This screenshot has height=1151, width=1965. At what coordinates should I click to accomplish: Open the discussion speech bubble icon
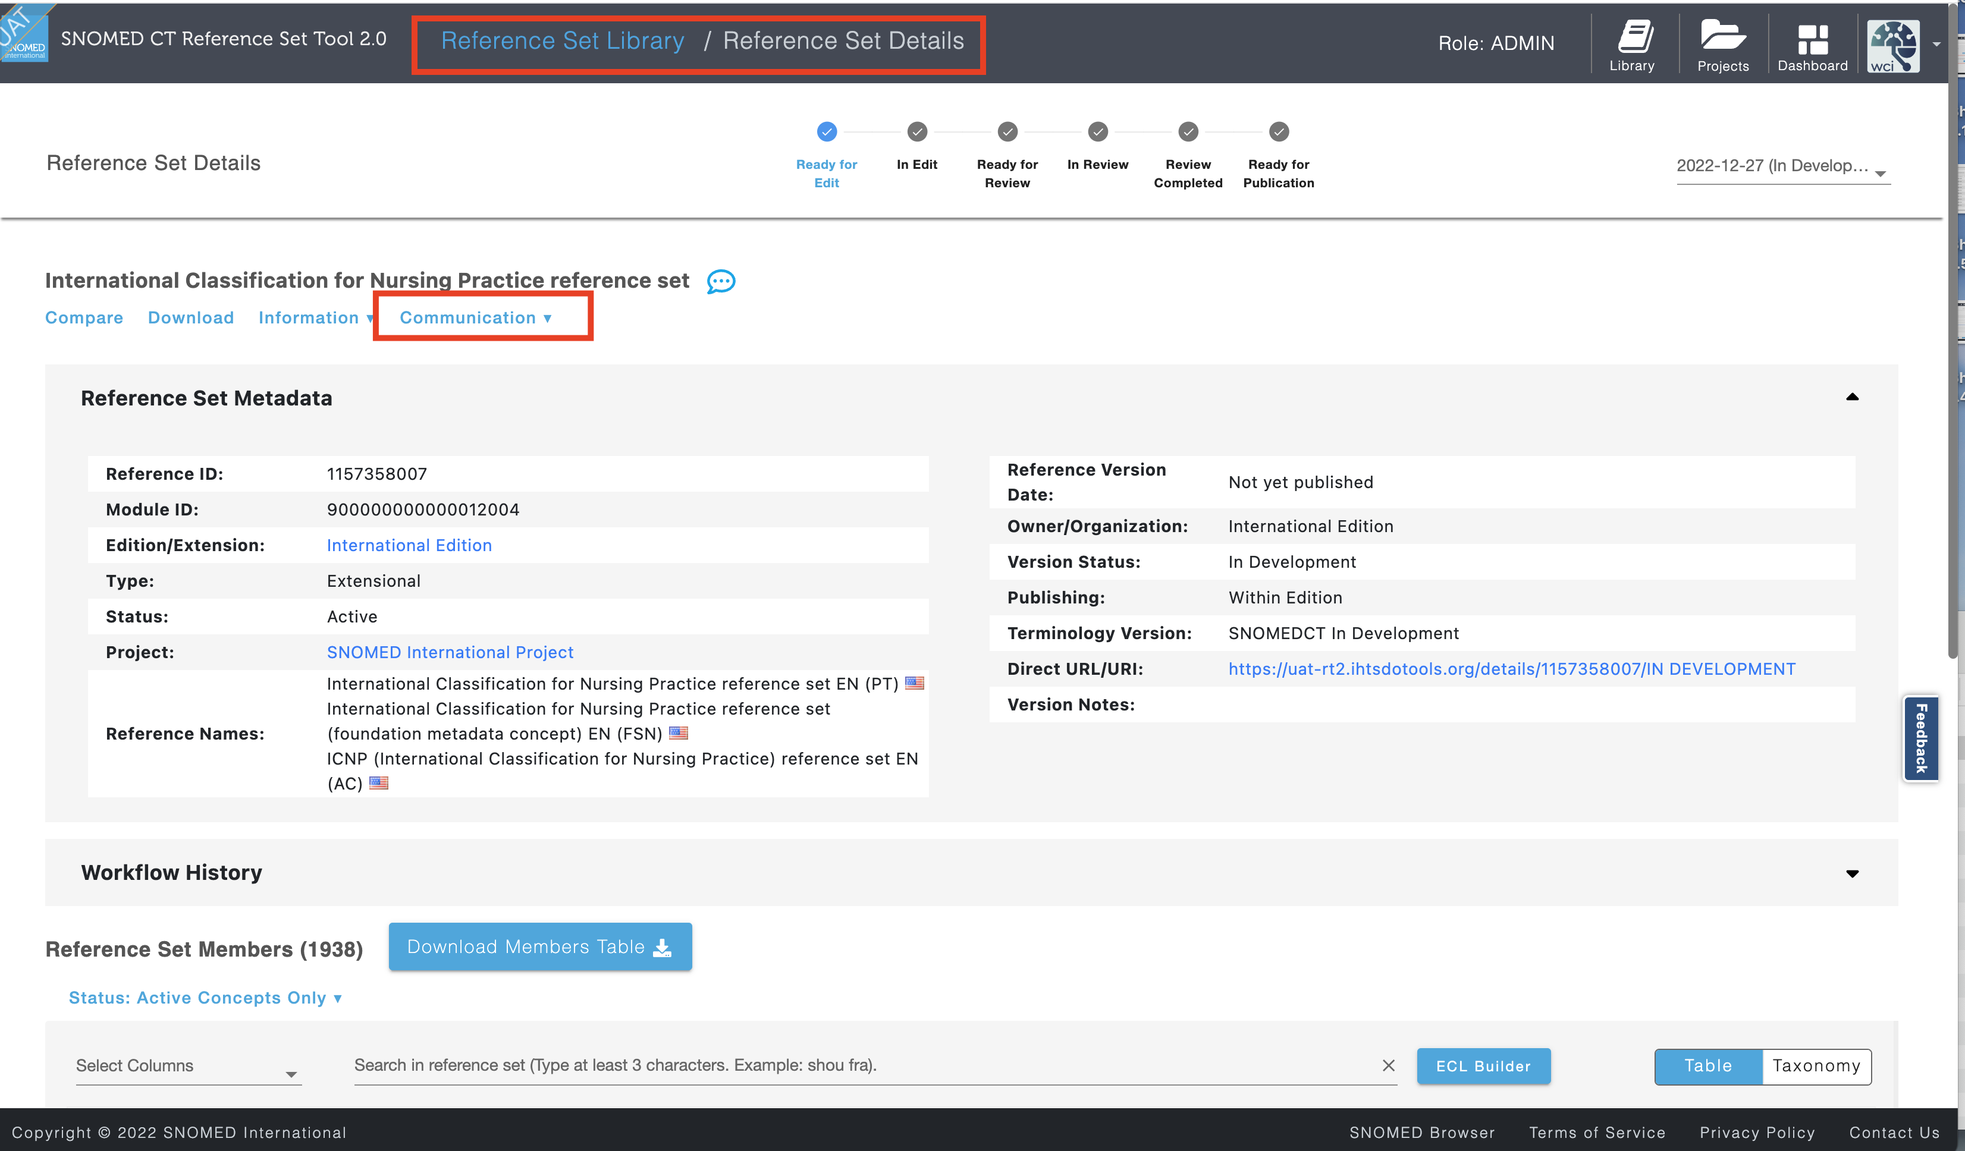click(720, 281)
